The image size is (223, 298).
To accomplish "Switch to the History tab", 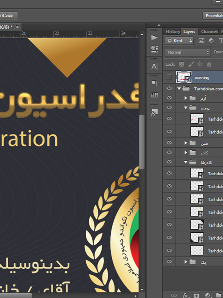I will 173,31.
